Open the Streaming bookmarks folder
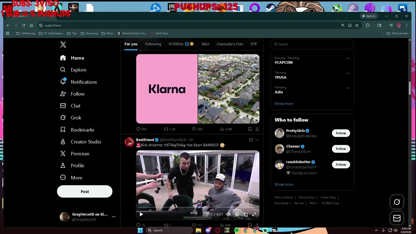The image size is (416, 234). pos(89,33)
